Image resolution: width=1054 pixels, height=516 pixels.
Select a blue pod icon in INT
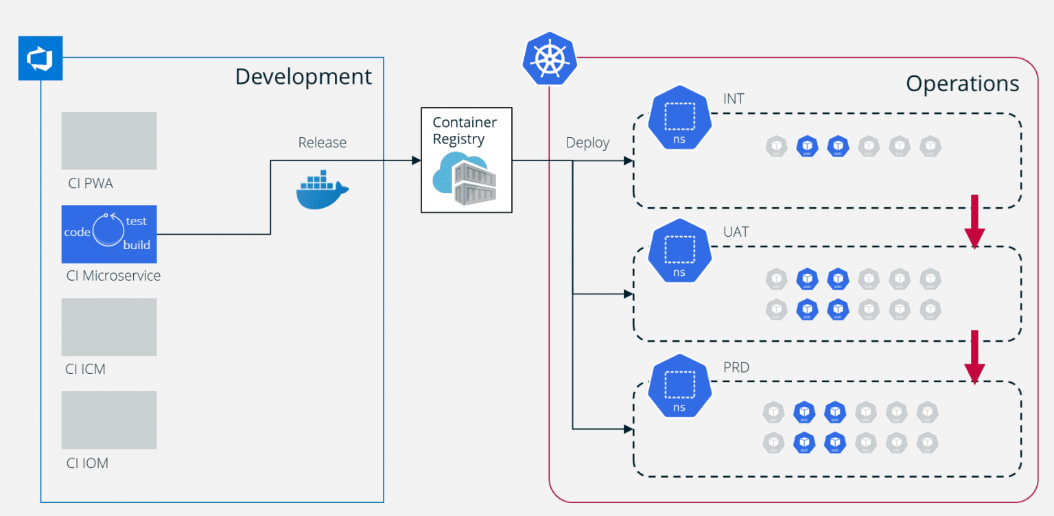[x=807, y=146]
